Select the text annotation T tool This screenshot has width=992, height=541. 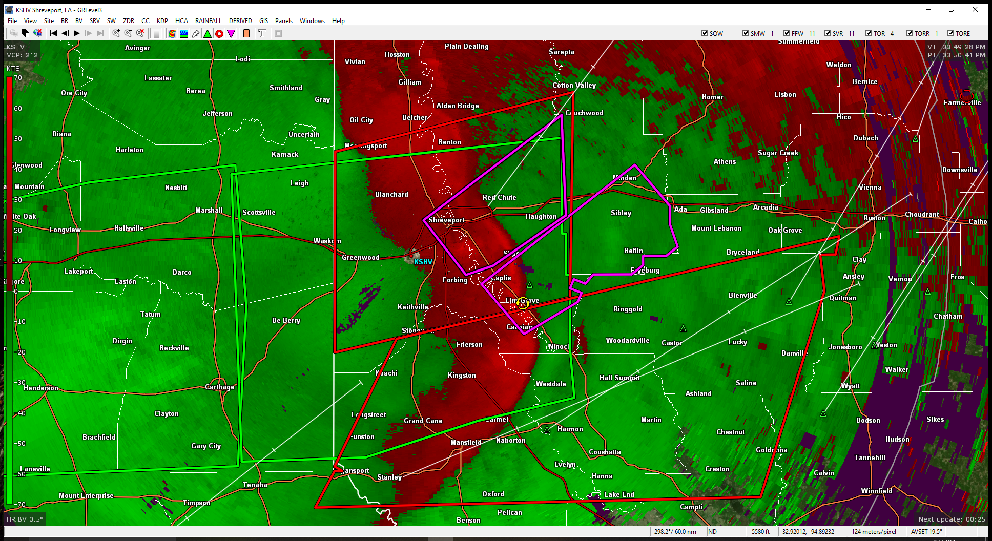pyautogui.click(x=262, y=33)
